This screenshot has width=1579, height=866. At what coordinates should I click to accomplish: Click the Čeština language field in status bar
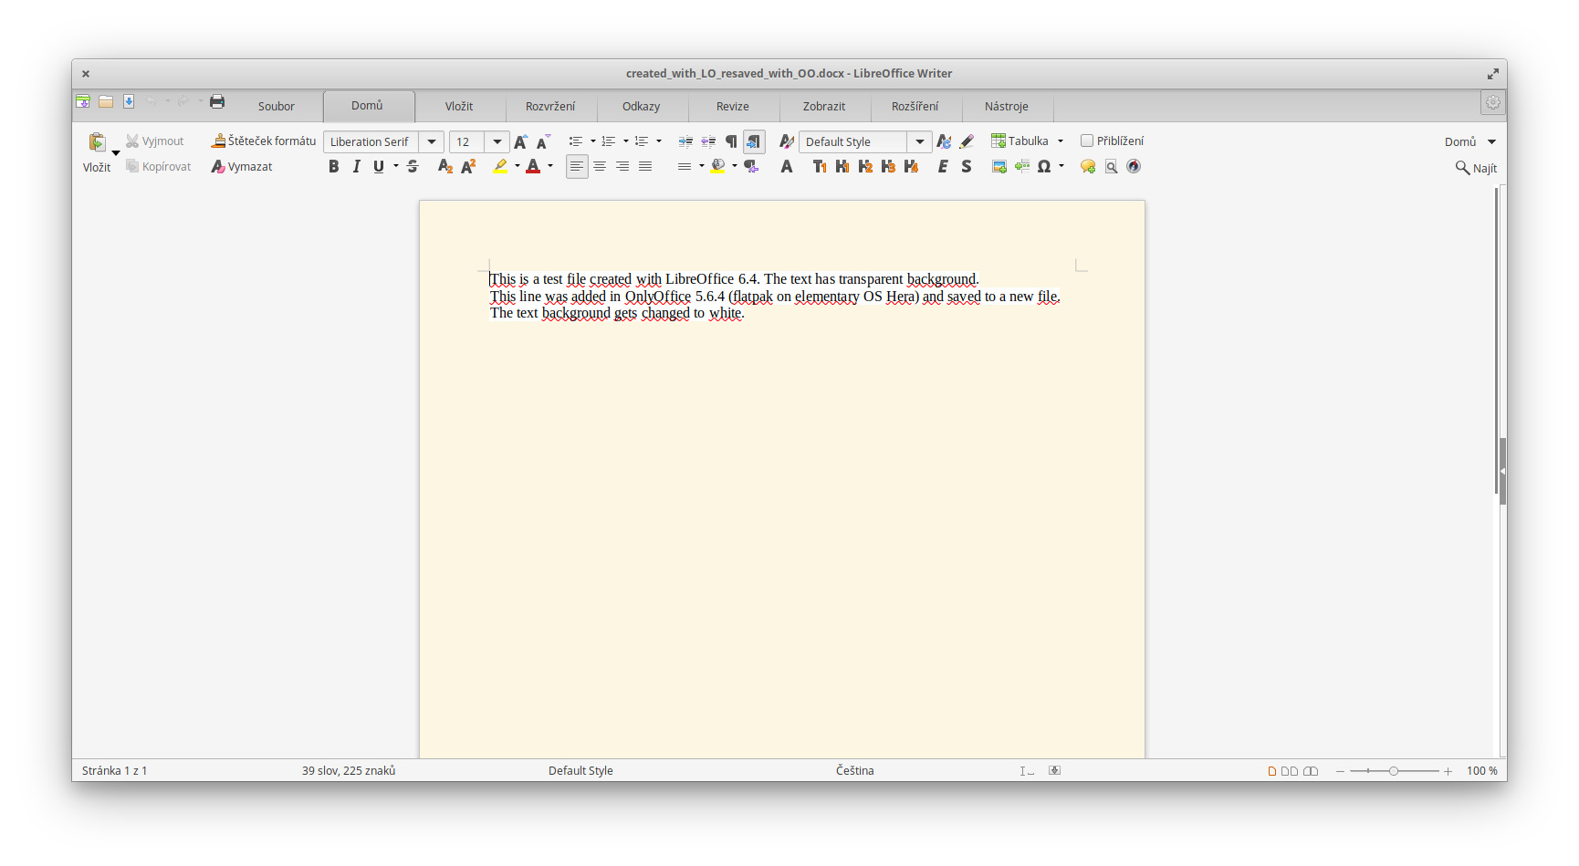point(854,770)
